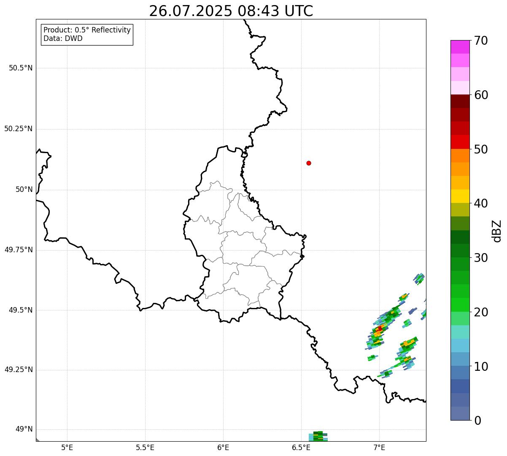Click the bright red band just above 50
Image resolution: width=507 pixels, height=456 pixels.
(x=460, y=142)
